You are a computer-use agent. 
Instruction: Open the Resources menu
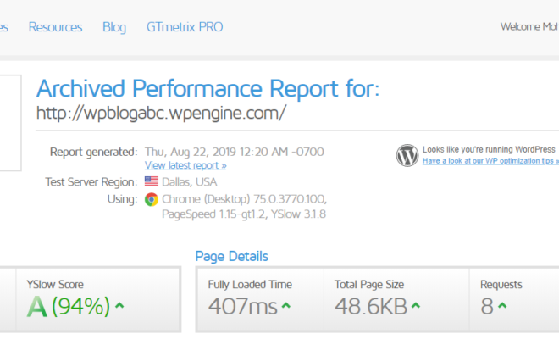(55, 27)
